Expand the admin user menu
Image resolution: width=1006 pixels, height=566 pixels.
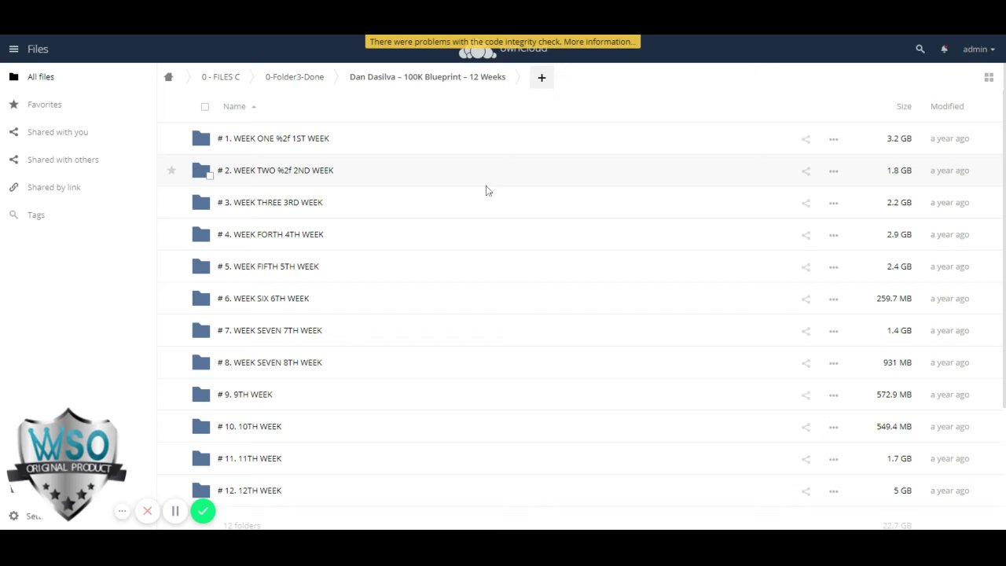pos(978,49)
